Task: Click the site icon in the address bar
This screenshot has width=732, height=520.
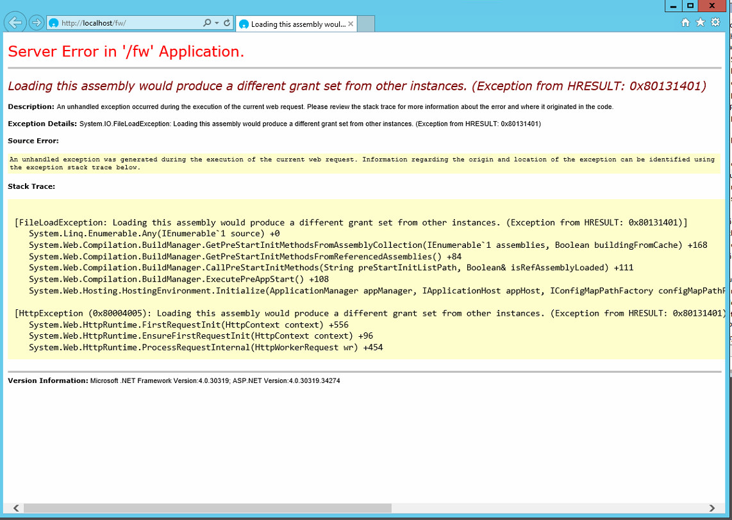Action: click(54, 23)
